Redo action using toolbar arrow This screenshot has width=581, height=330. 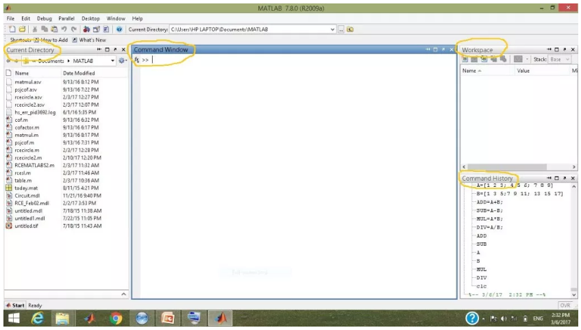point(74,29)
